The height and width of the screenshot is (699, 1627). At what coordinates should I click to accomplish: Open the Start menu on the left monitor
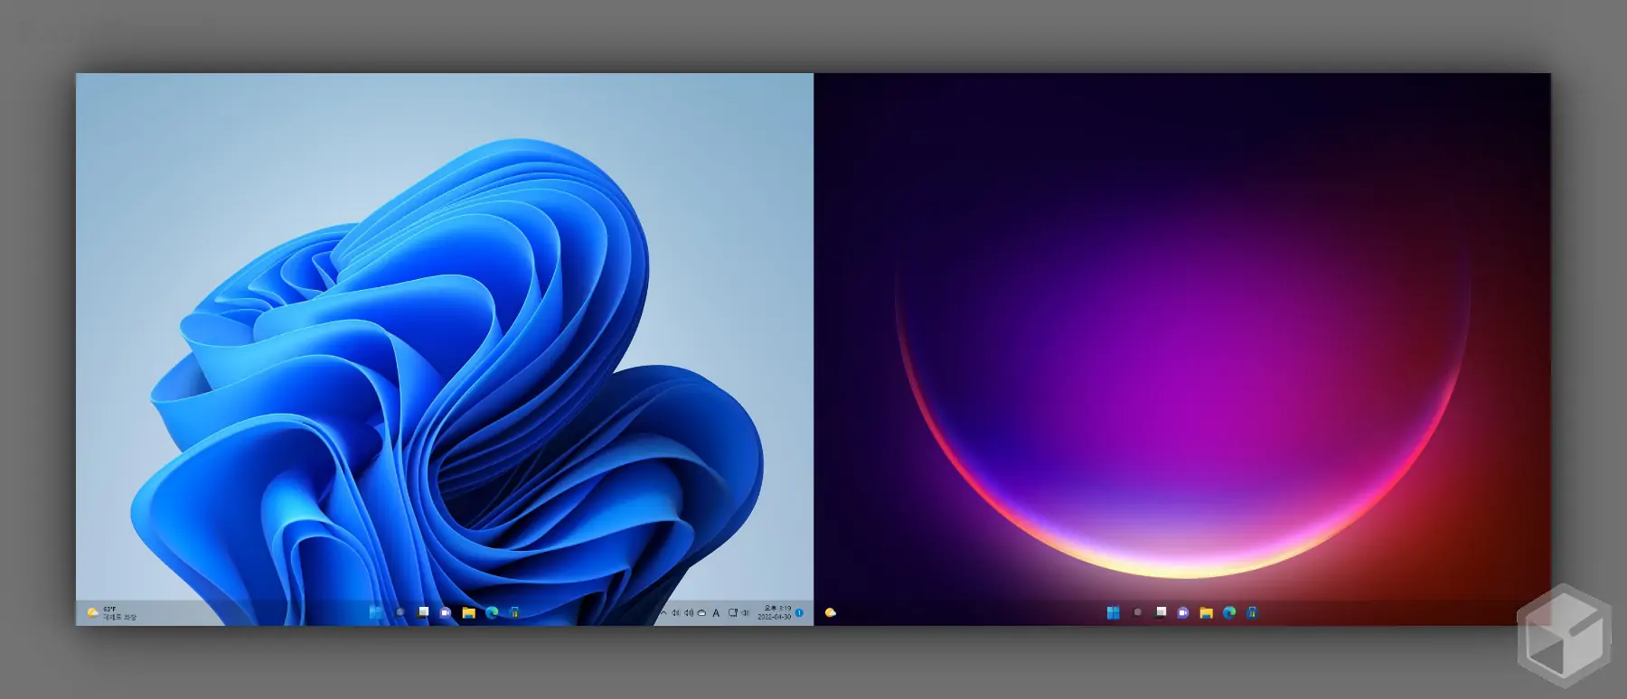pos(376,612)
